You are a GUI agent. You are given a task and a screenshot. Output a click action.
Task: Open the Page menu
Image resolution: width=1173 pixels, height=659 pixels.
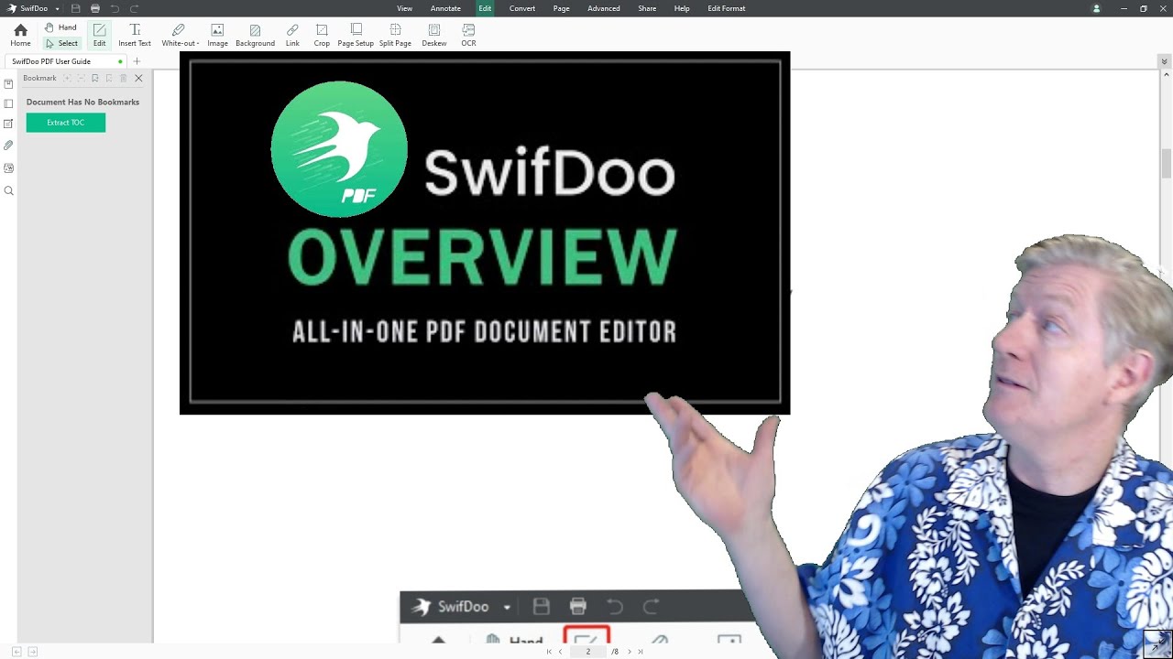point(562,8)
